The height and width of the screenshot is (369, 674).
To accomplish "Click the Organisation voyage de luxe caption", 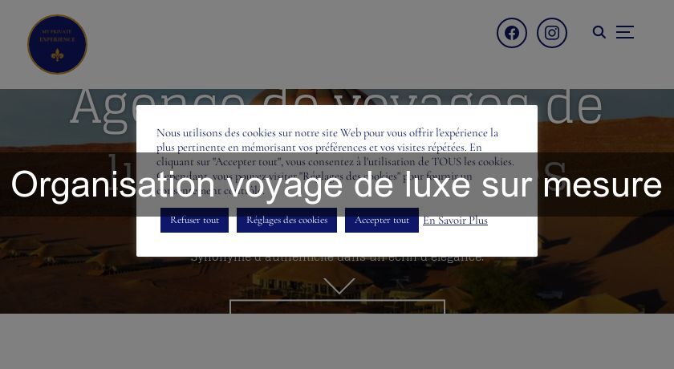I will coord(336,184).
